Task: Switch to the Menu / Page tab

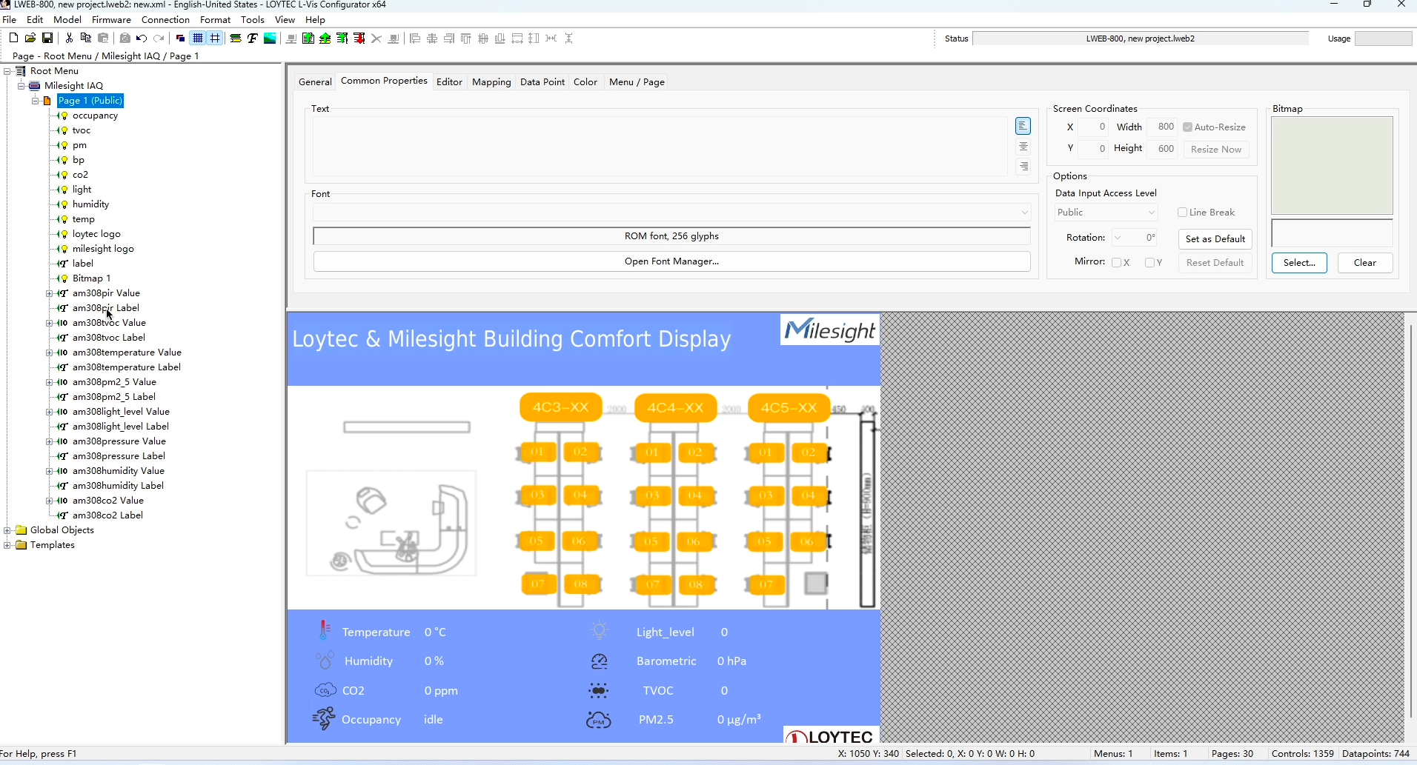Action: tap(637, 82)
